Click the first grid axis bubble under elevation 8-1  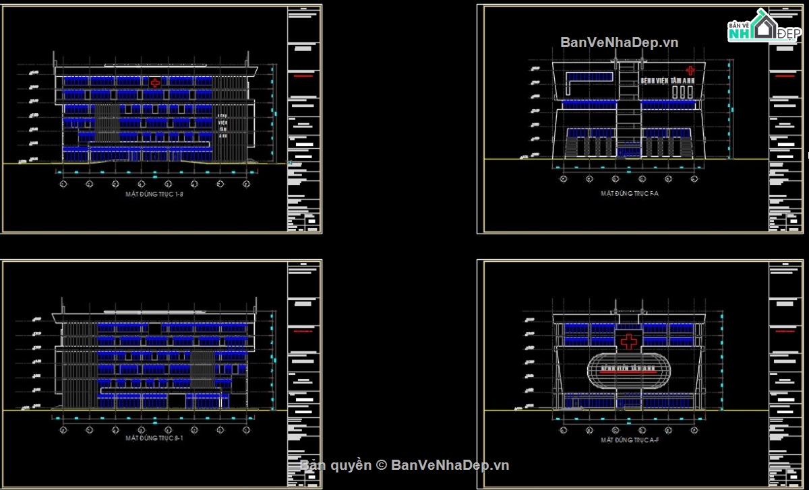[63, 429]
